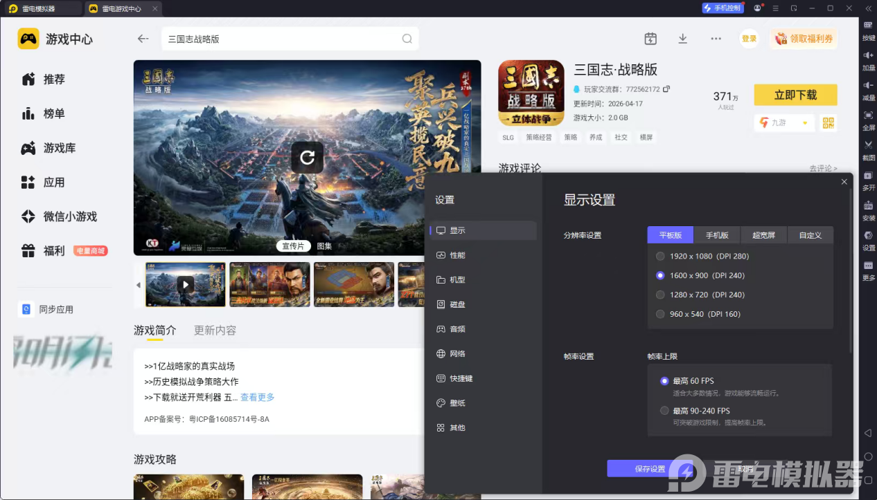Show 更多 tools in right toolbar
Image resolution: width=877 pixels, height=500 pixels.
868,270
